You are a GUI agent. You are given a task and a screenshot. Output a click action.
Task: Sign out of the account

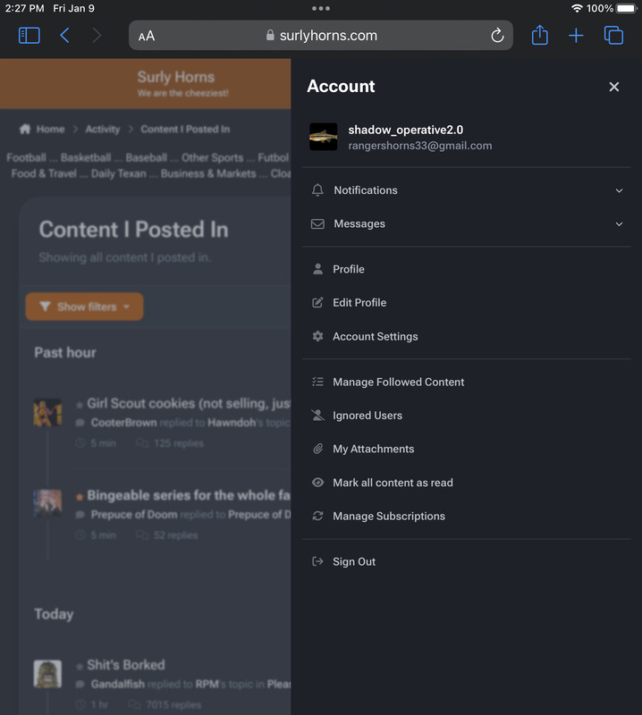tap(467, 561)
